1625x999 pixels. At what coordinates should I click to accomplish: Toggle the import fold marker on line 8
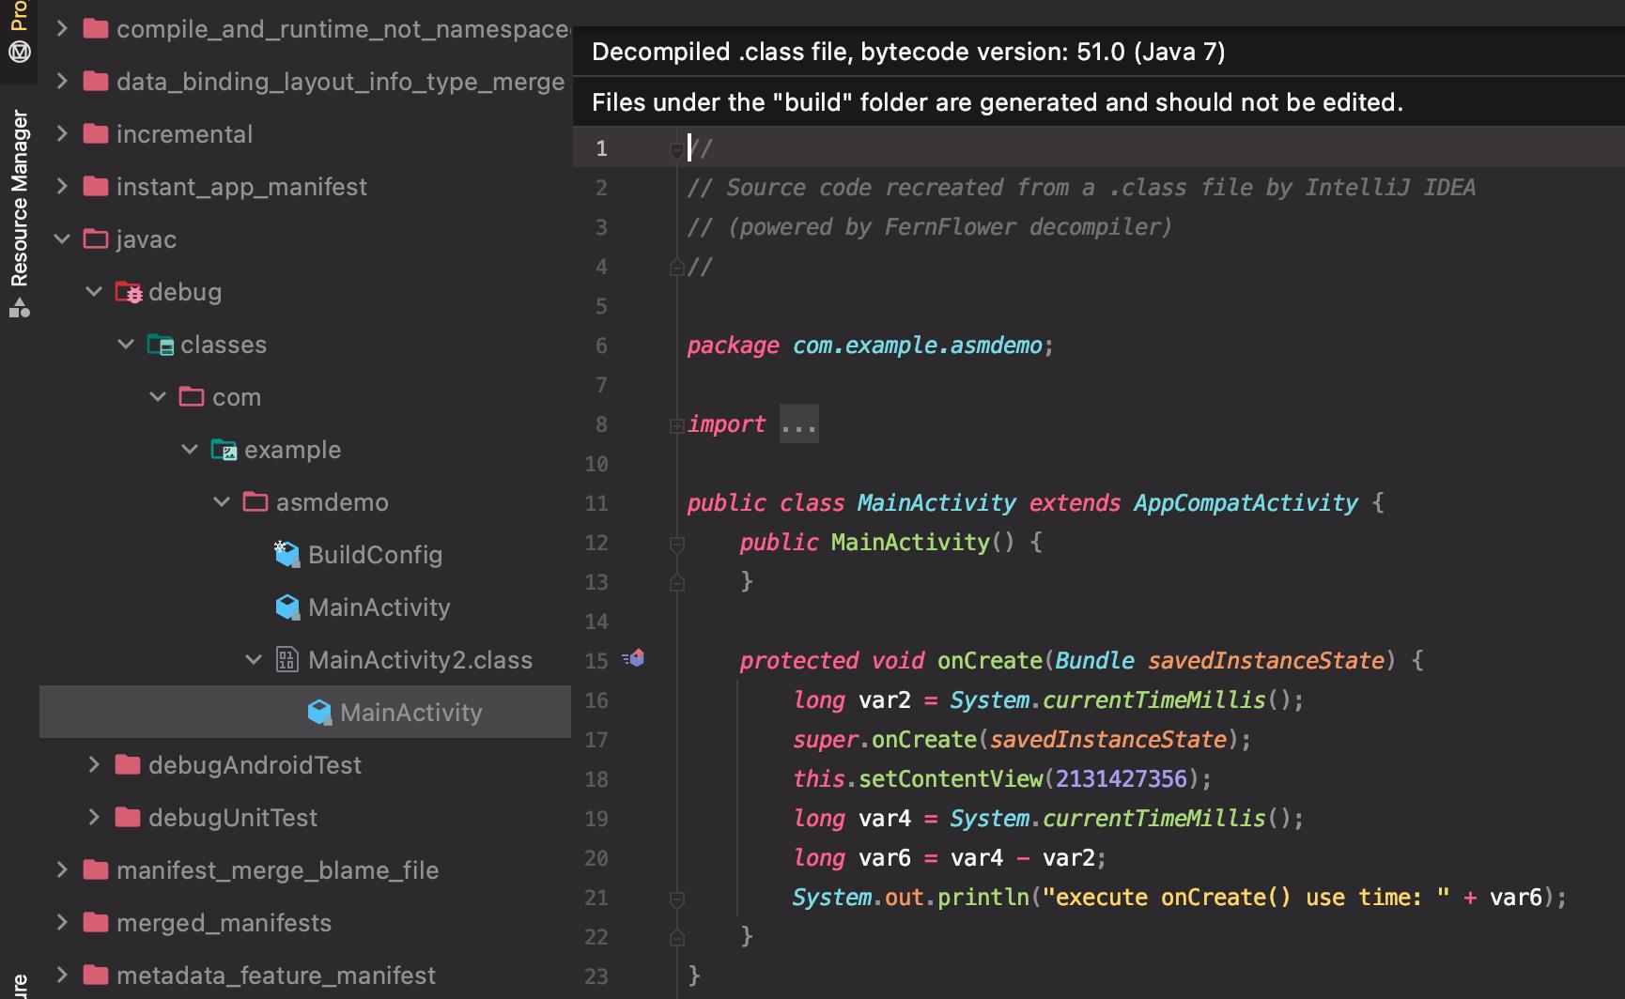676,425
